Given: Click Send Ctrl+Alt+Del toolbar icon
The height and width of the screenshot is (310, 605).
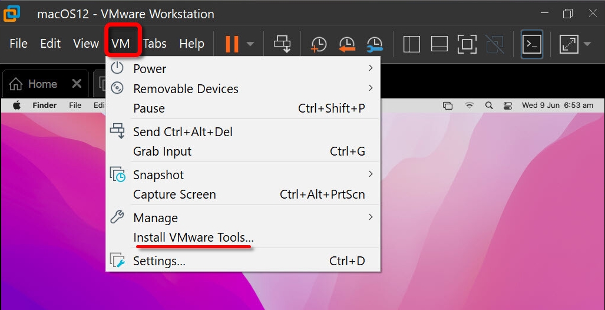Looking at the screenshot, I should click(283, 44).
